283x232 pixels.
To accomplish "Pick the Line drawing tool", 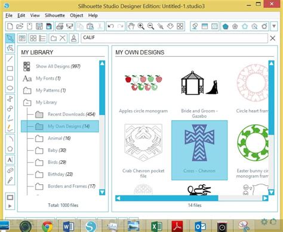I will (x=10, y=59).
